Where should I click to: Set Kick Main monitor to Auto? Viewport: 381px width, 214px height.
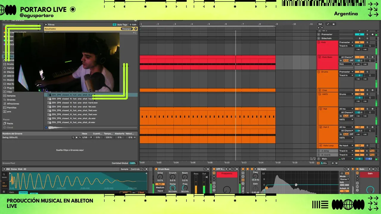pyautogui.click(x=346, y=61)
